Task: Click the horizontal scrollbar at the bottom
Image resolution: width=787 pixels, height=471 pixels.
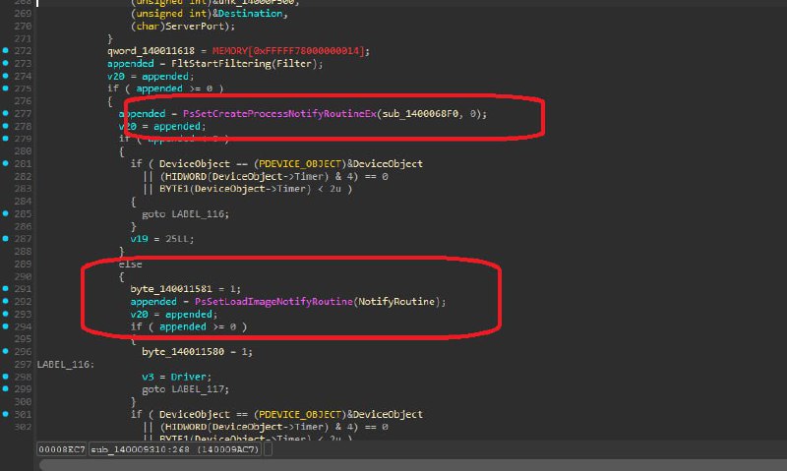Action: [411, 465]
